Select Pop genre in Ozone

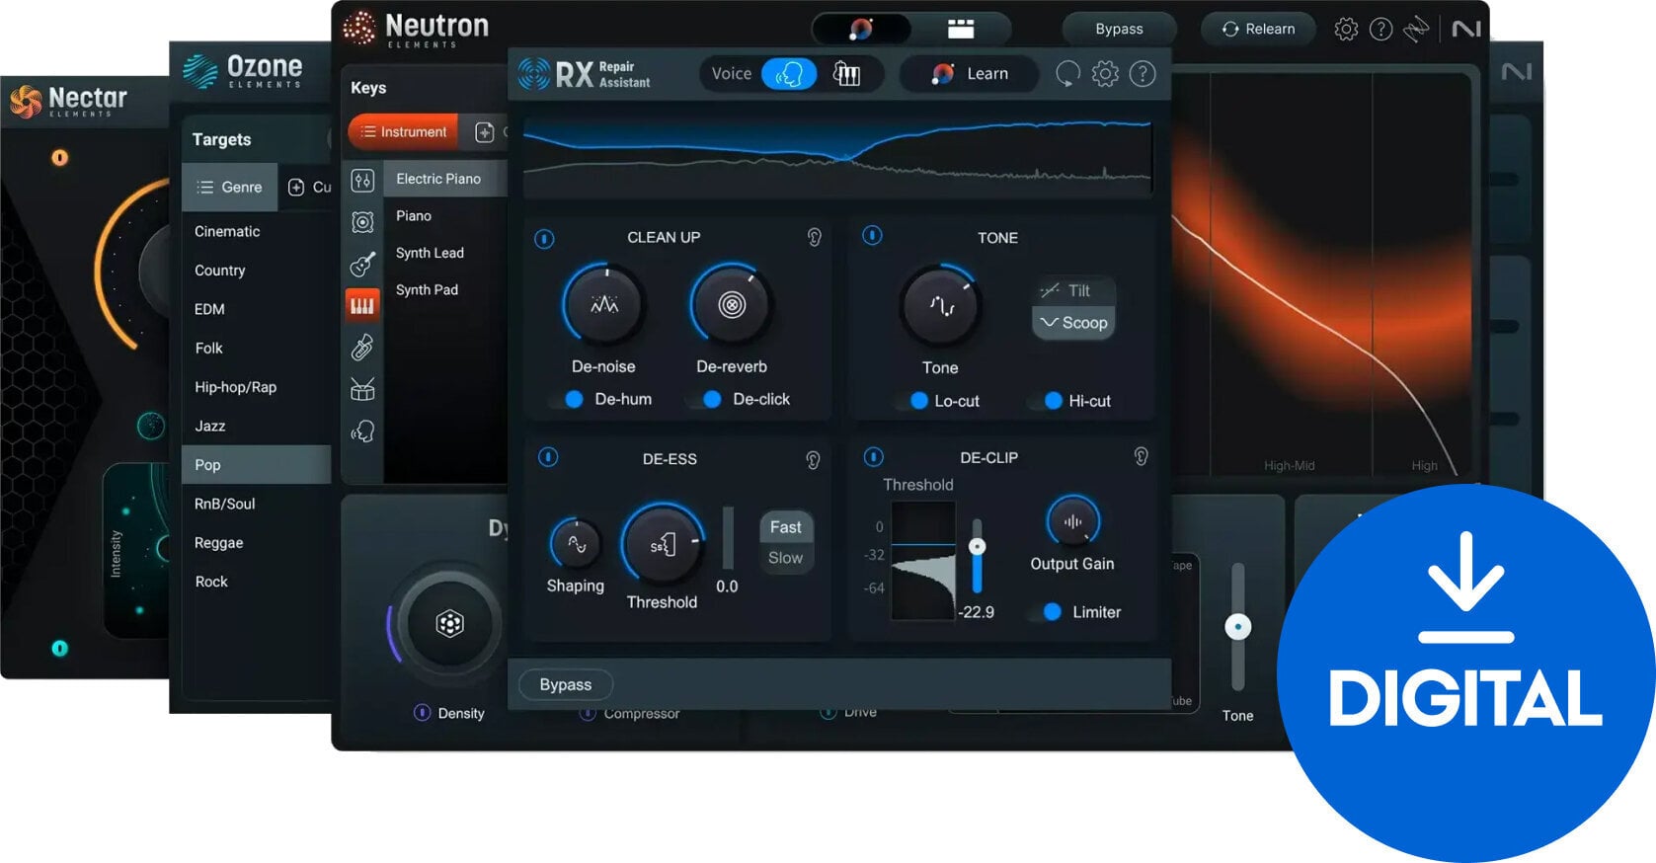[x=257, y=465]
